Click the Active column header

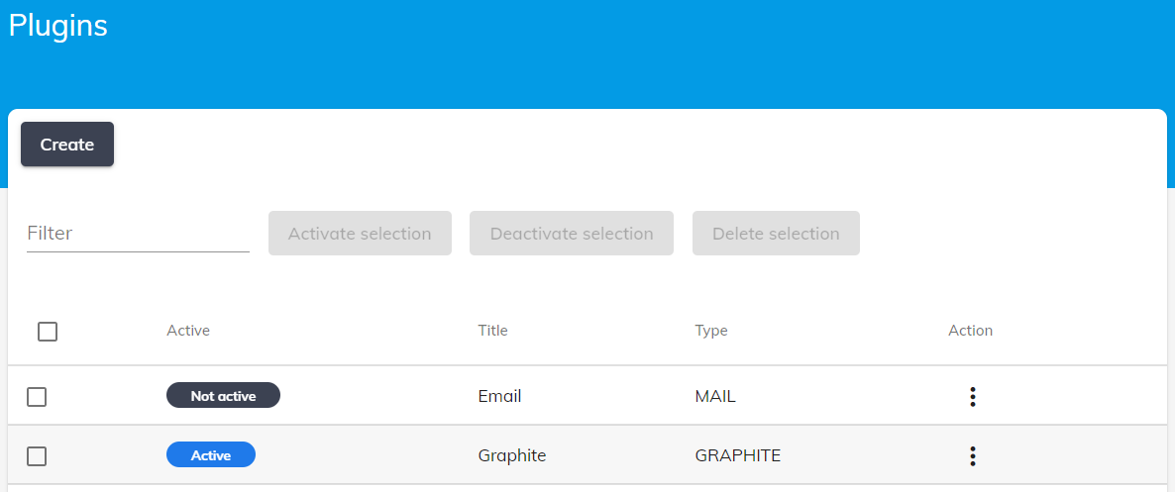pos(188,331)
